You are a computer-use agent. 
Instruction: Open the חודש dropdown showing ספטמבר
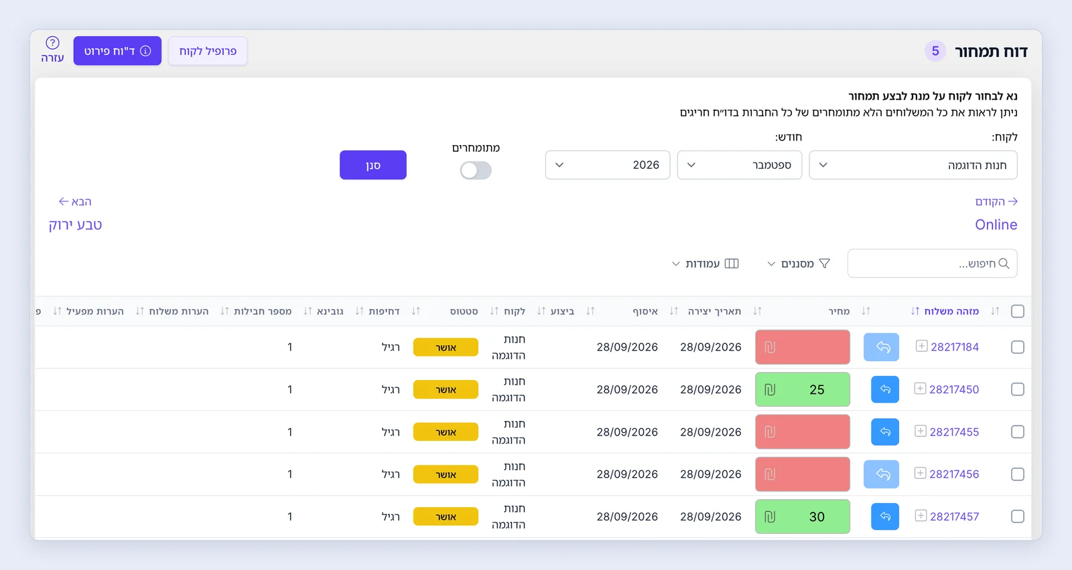click(740, 165)
